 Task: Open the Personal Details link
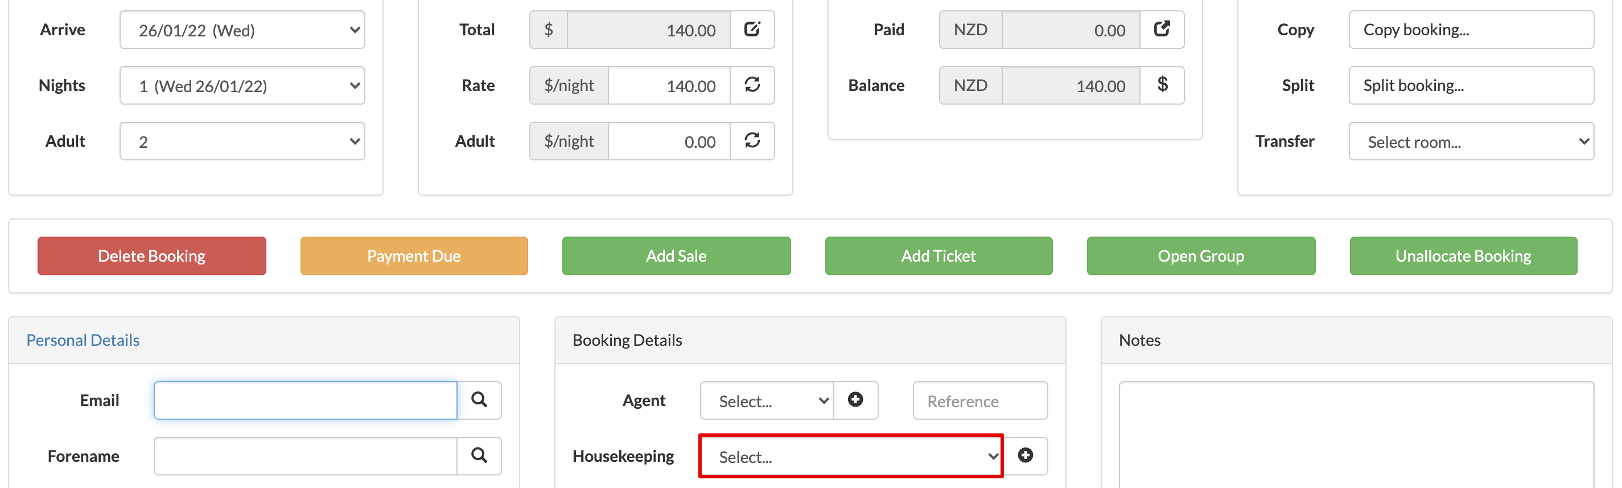pyautogui.click(x=83, y=340)
